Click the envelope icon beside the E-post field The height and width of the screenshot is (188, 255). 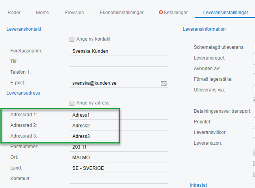pyautogui.click(x=164, y=83)
